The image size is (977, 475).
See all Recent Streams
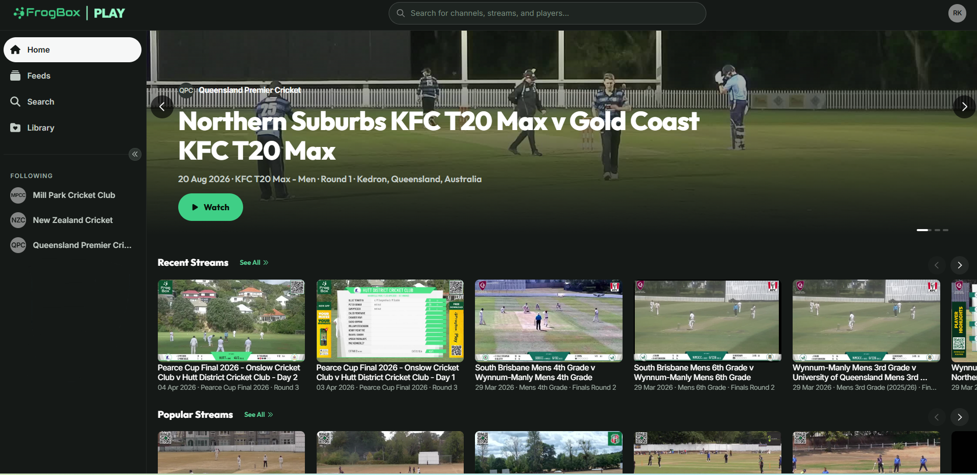tap(254, 263)
